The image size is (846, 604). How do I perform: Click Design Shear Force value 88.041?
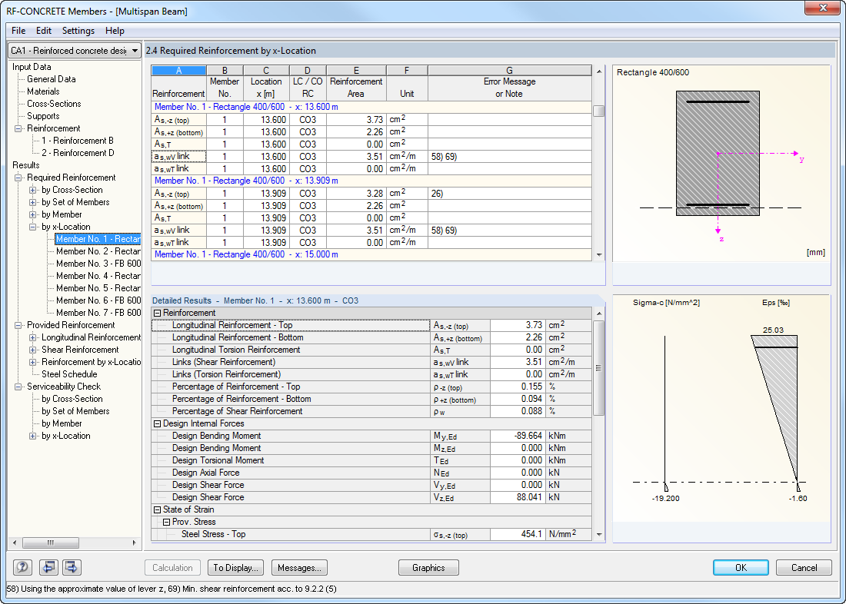[517, 497]
